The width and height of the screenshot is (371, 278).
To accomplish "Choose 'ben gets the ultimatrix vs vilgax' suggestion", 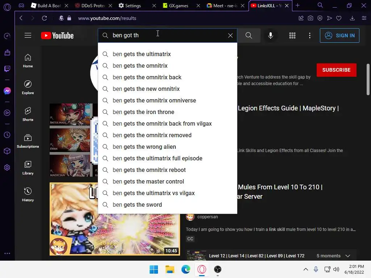I will (x=167, y=193).
